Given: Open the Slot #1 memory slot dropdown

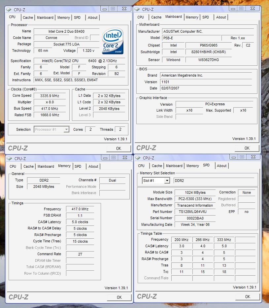Looking at the screenshot, I should click(167, 181).
